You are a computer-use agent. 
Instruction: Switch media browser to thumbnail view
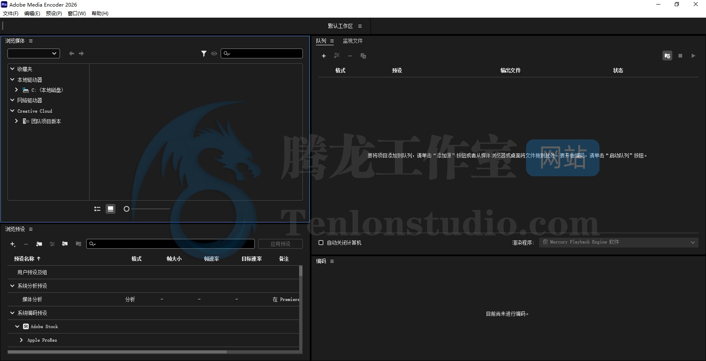pos(111,209)
